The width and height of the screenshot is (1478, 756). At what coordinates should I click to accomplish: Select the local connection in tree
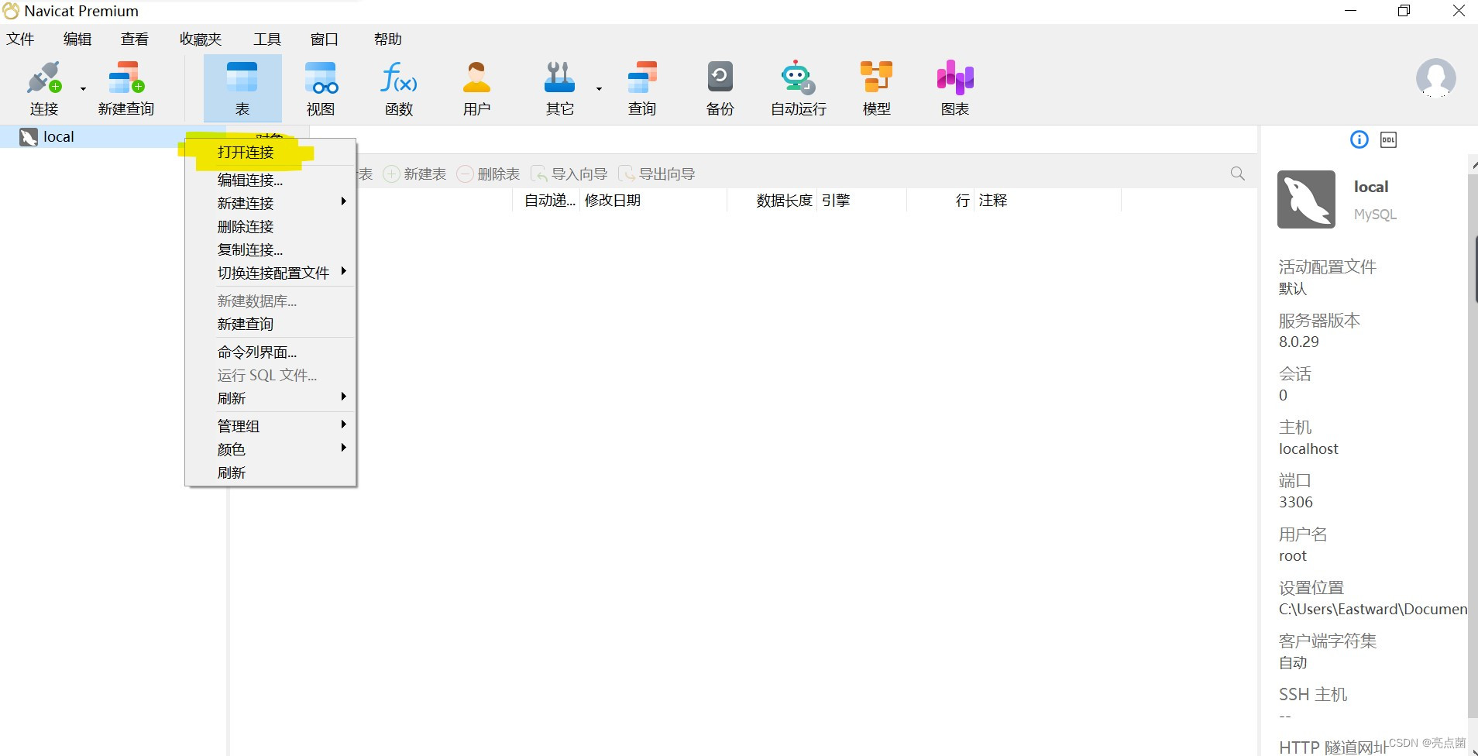(x=59, y=137)
